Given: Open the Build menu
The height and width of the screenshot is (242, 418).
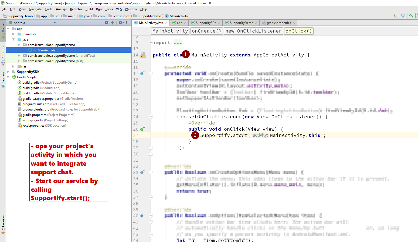Looking at the screenshot, I should pyautogui.click(x=89, y=9).
